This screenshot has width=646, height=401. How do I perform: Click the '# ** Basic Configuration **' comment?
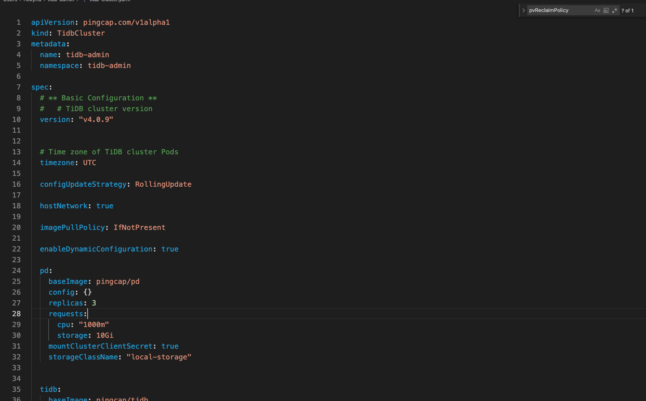click(x=98, y=98)
